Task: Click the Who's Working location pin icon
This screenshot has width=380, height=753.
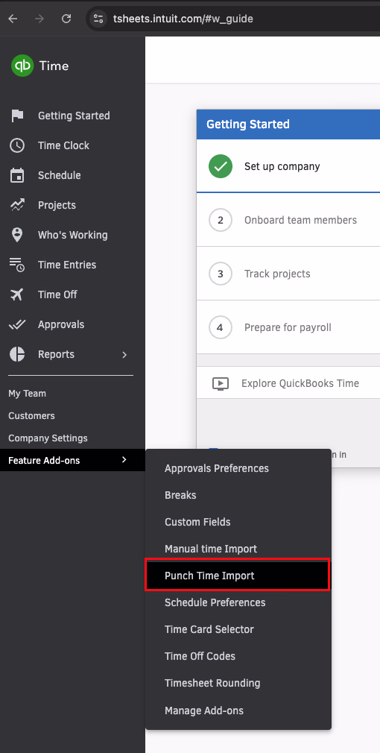Action: pyautogui.click(x=17, y=235)
